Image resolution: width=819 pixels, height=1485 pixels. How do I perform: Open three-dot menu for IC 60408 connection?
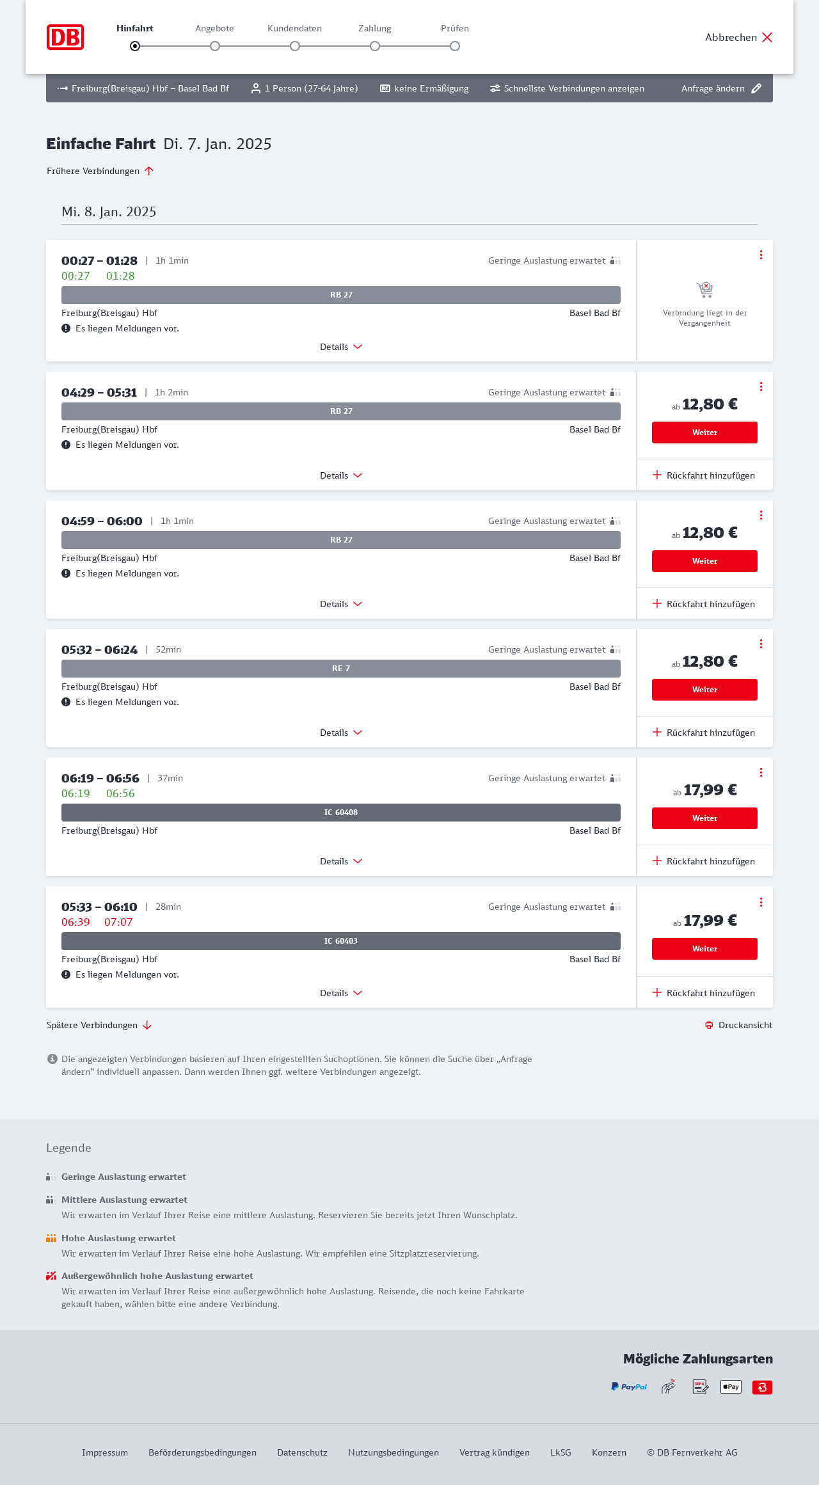point(761,772)
